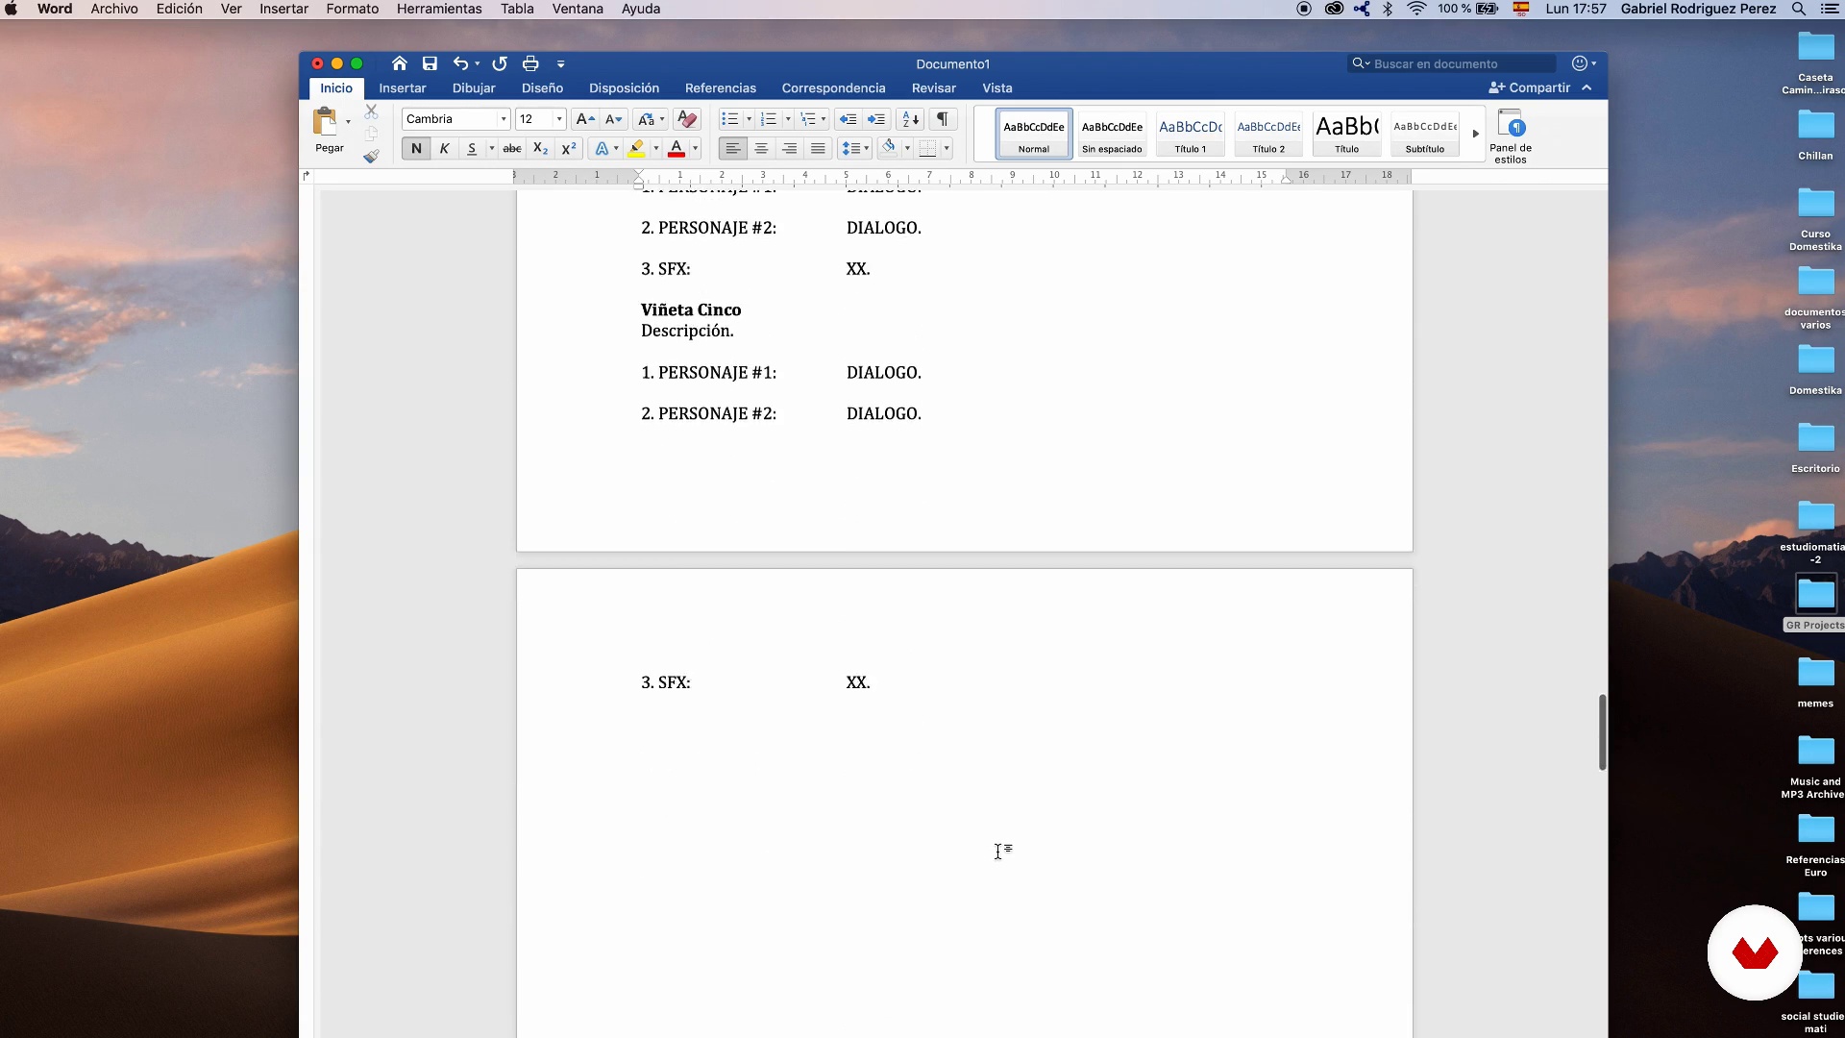Image resolution: width=1845 pixels, height=1038 pixels.
Task: Toggle underline (S) formatting
Action: (x=472, y=148)
